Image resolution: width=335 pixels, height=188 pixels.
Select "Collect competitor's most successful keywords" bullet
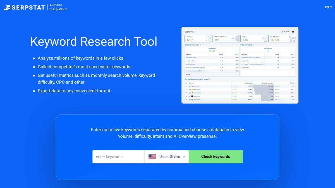coord(84,67)
